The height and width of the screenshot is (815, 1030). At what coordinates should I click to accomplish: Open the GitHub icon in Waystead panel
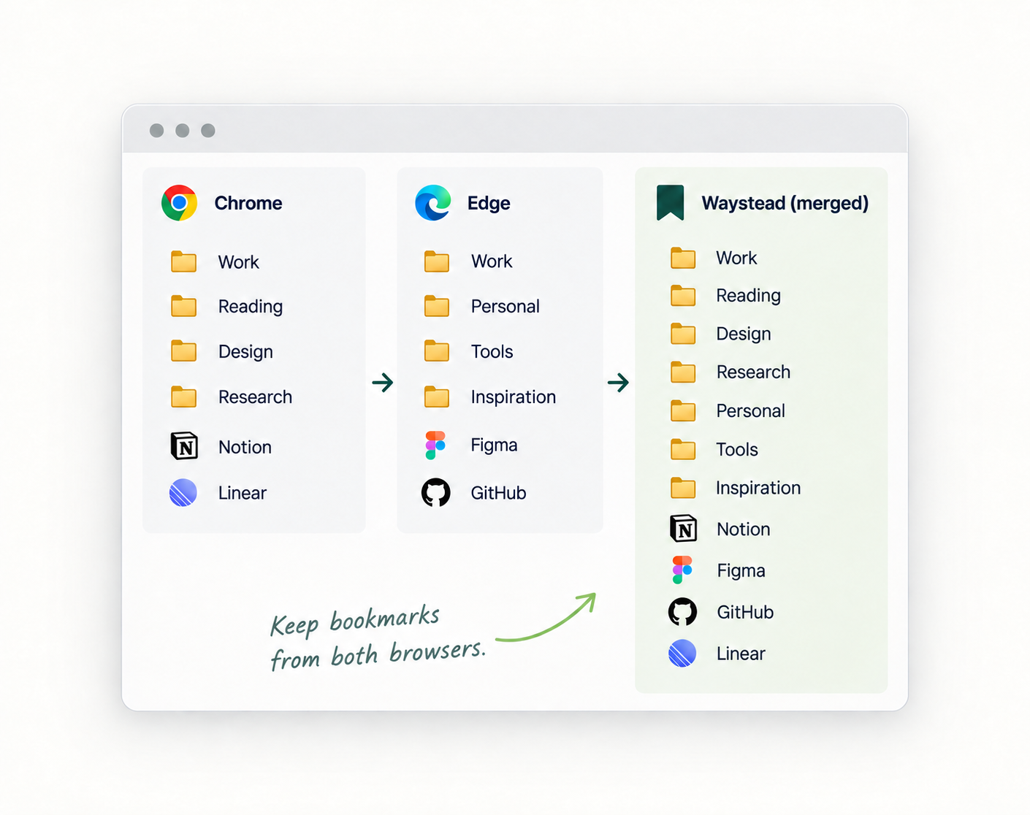click(683, 612)
